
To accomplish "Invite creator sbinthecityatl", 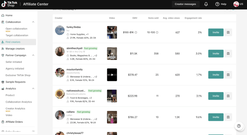I will pyautogui.click(x=216, y=53).
